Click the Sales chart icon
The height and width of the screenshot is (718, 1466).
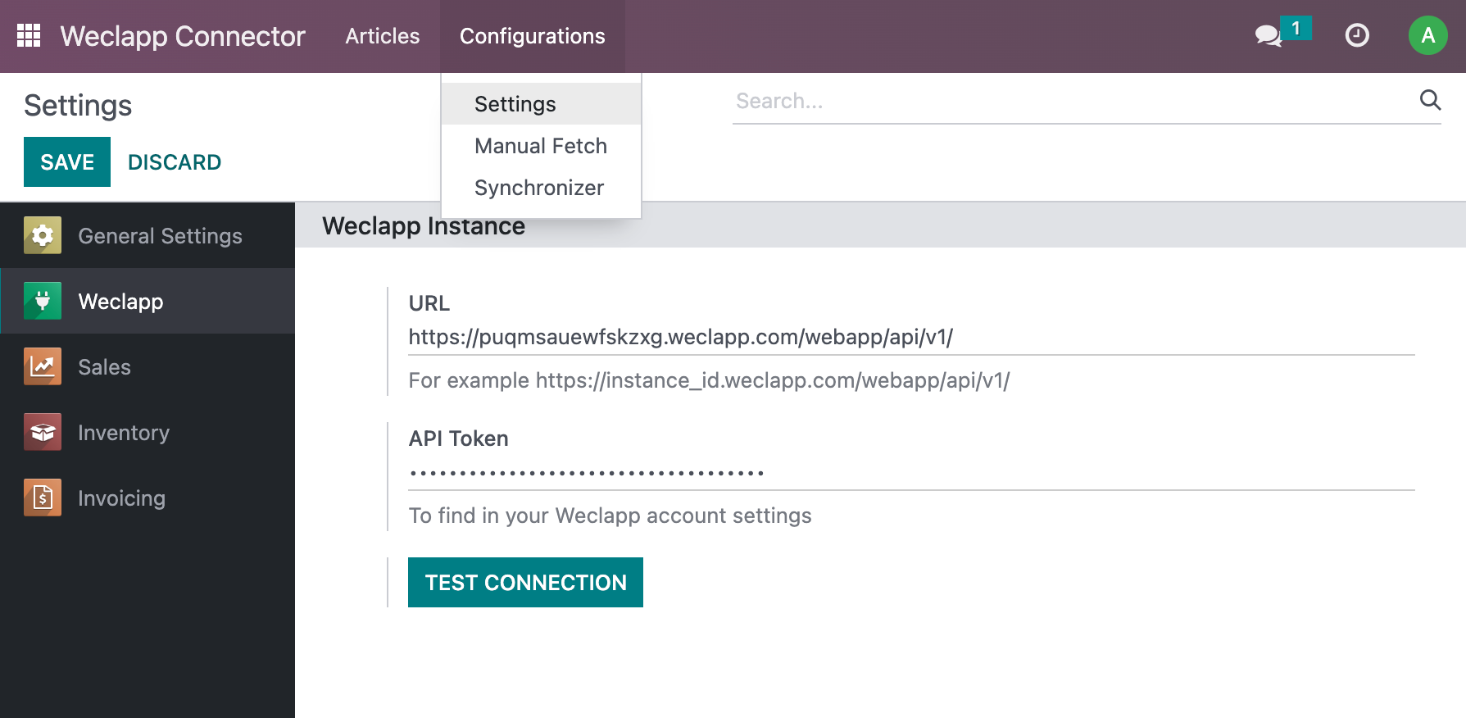point(43,366)
